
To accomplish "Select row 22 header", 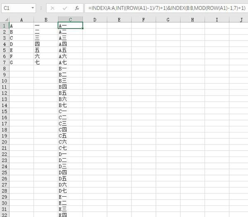I will point(5,154).
